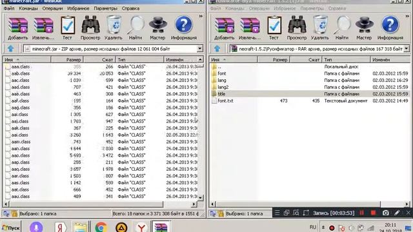Go up one level in RAR archive window

pos(217,49)
